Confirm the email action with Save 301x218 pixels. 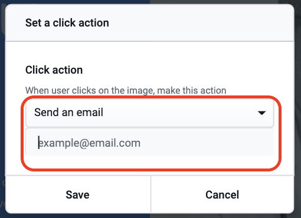(78, 194)
